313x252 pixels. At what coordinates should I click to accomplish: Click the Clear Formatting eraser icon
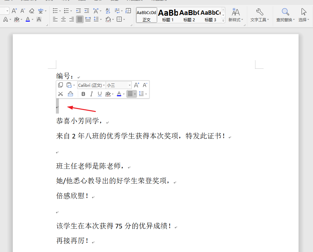[31, 10]
